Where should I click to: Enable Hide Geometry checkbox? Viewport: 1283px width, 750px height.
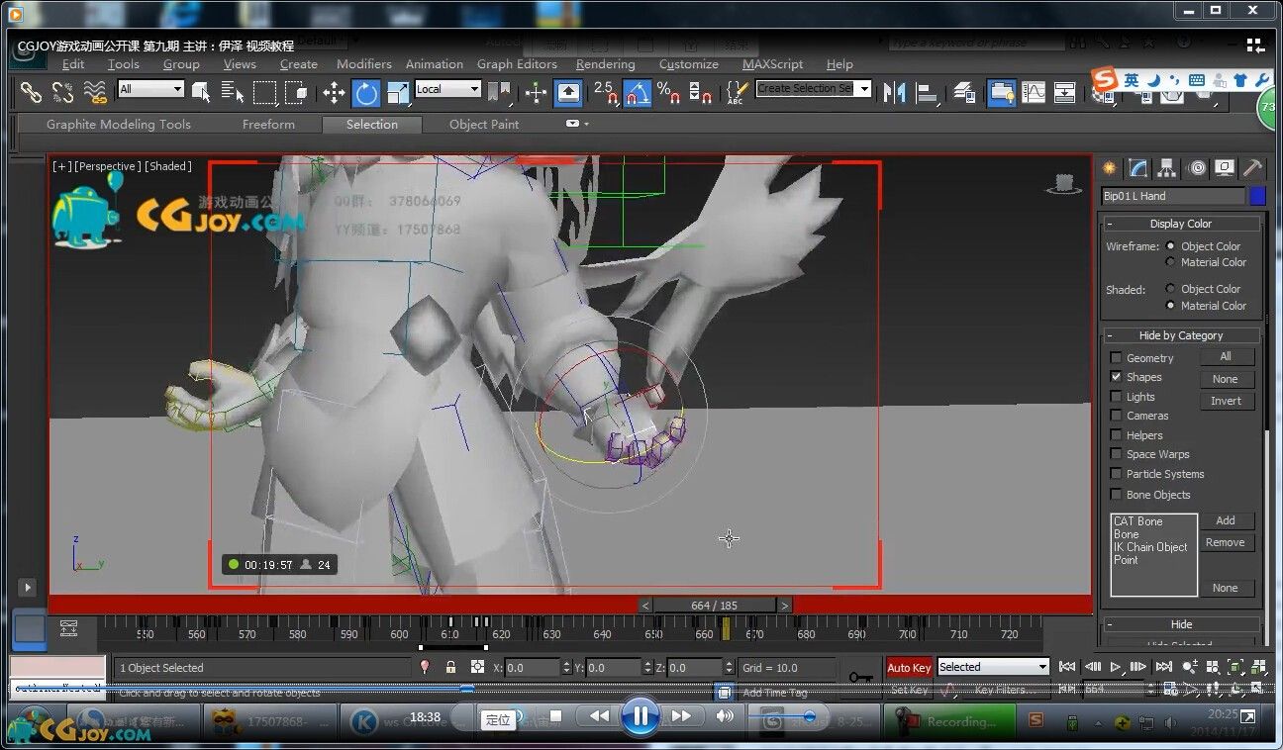pyautogui.click(x=1117, y=358)
